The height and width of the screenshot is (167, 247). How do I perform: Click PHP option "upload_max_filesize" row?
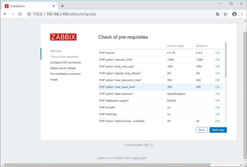161,73
